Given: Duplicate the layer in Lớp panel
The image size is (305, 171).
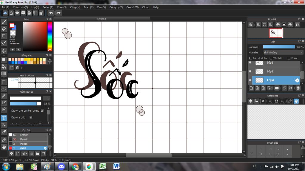Looking at the screenshot, I should (x=284, y=88).
